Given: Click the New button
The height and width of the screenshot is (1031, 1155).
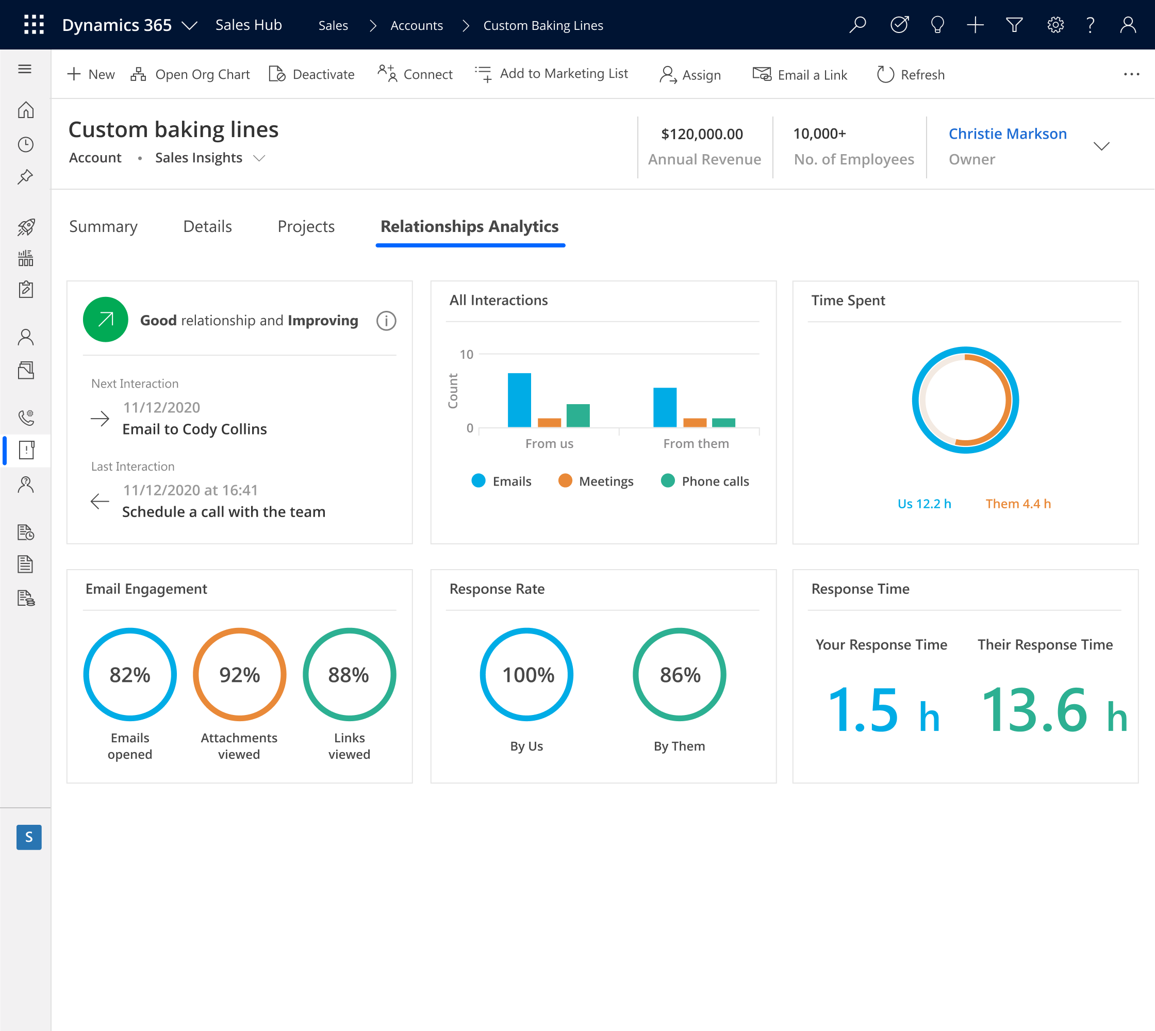Looking at the screenshot, I should [x=91, y=74].
